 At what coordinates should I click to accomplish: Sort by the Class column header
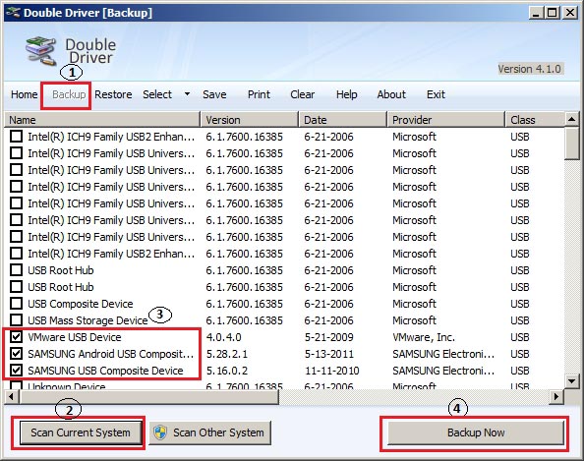tap(535, 120)
